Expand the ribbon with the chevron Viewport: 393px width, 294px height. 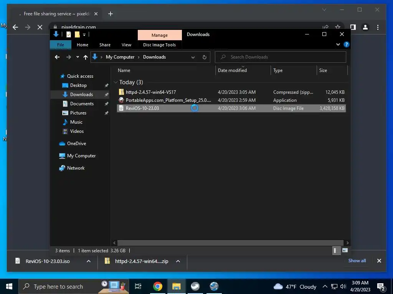[338, 44]
